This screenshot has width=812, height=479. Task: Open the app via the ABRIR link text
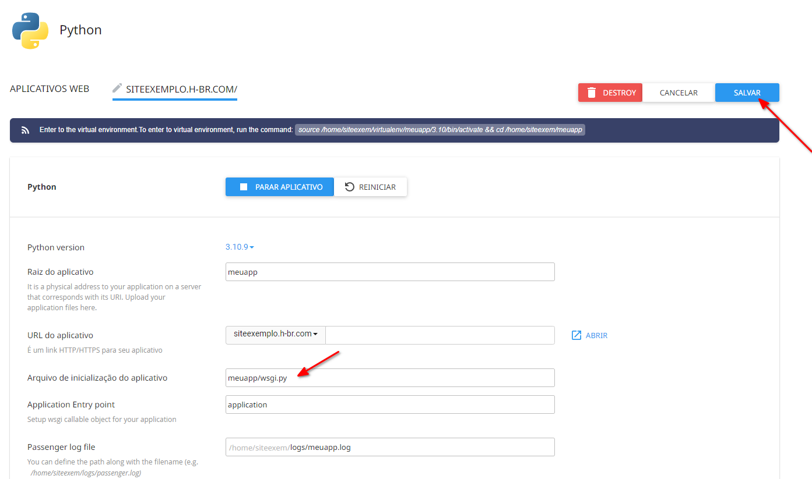(x=596, y=336)
